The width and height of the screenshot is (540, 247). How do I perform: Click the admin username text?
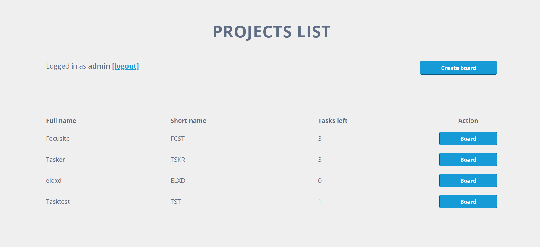click(99, 66)
